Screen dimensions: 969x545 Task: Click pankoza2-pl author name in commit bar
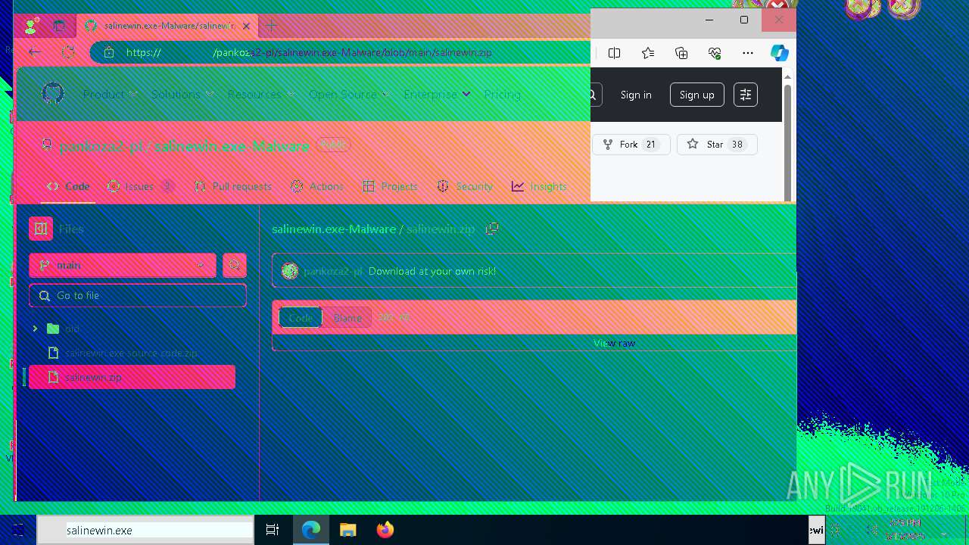(332, 271)
